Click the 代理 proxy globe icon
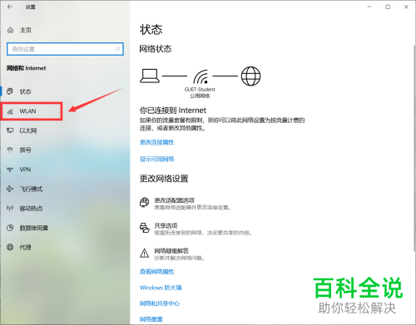This screenshot has height=325, width=416. (x=10, y=247)
